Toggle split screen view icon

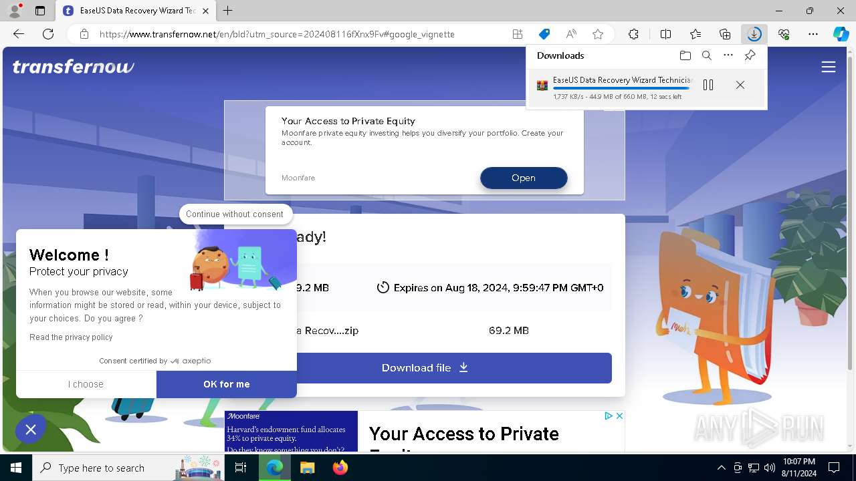click(x=665, y=34)
